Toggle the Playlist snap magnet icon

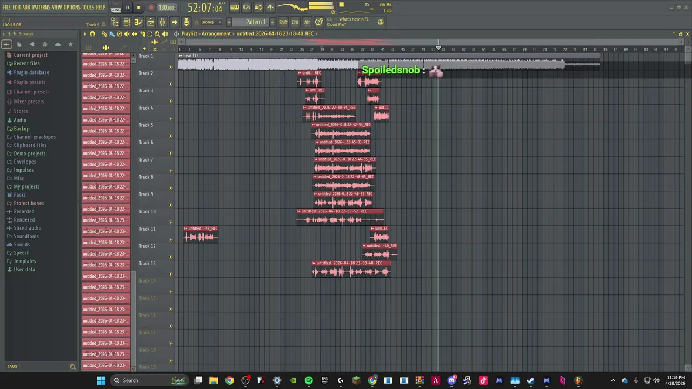tap(92, 34)
